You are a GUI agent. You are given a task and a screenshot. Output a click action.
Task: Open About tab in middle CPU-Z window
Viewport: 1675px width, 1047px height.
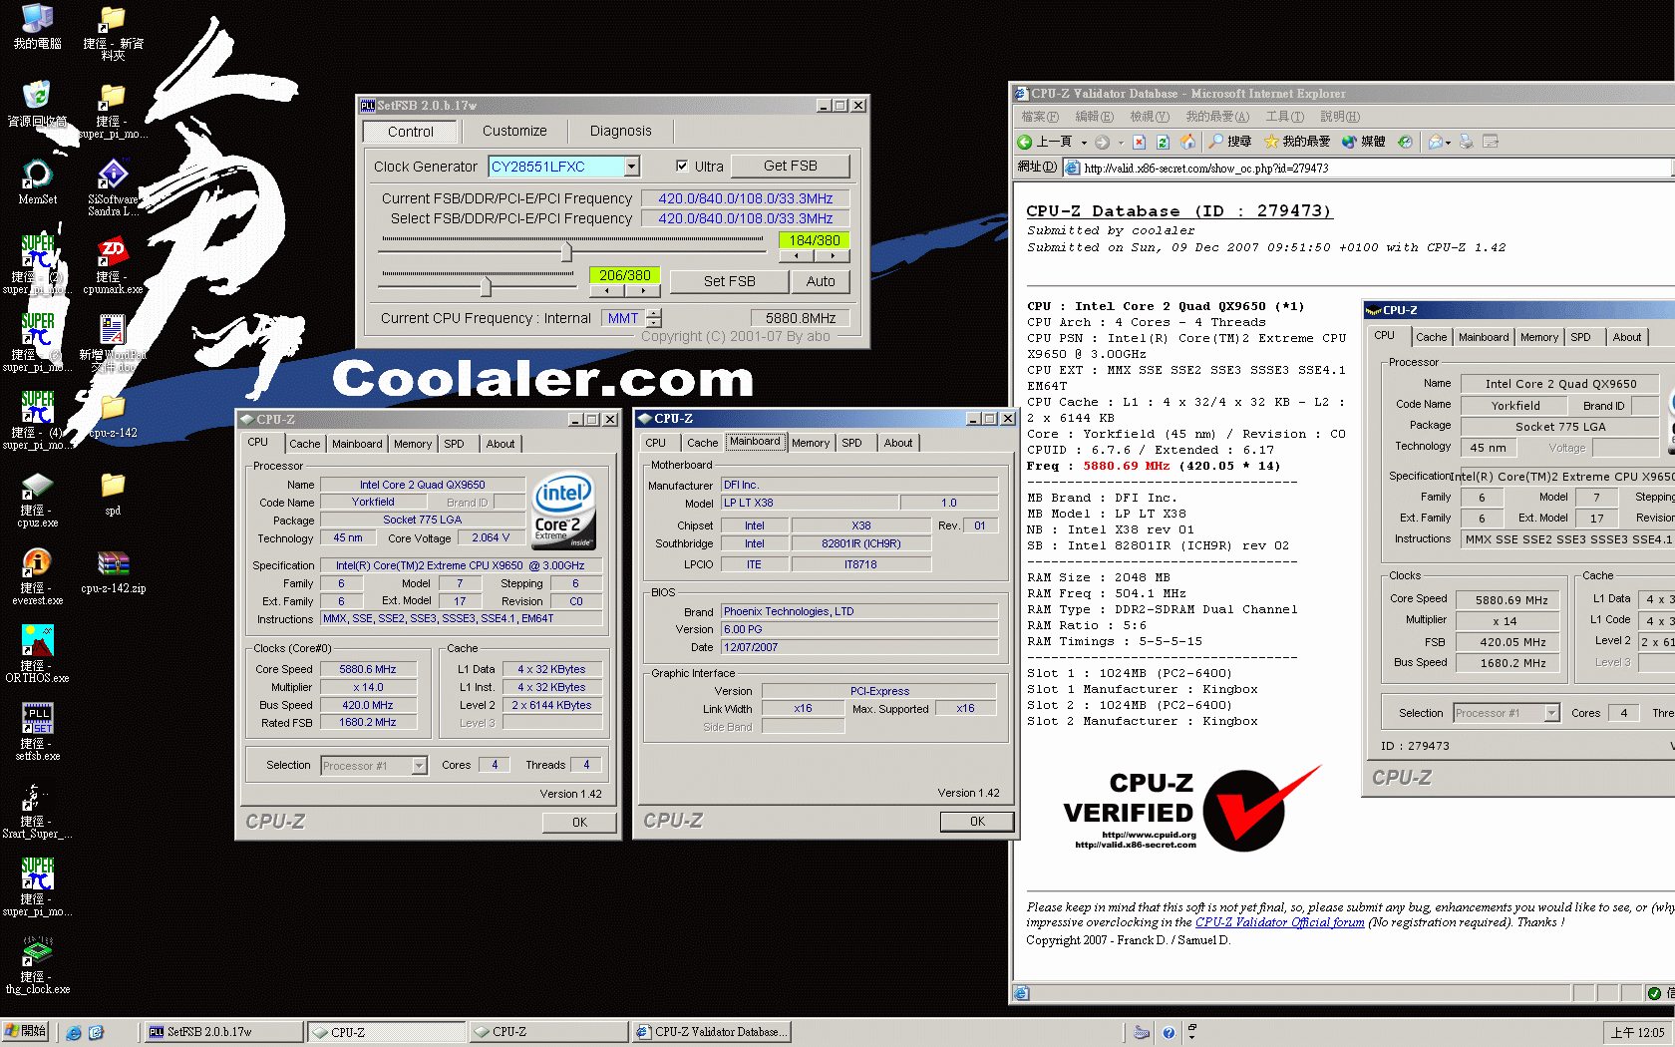tap(897, 443)
